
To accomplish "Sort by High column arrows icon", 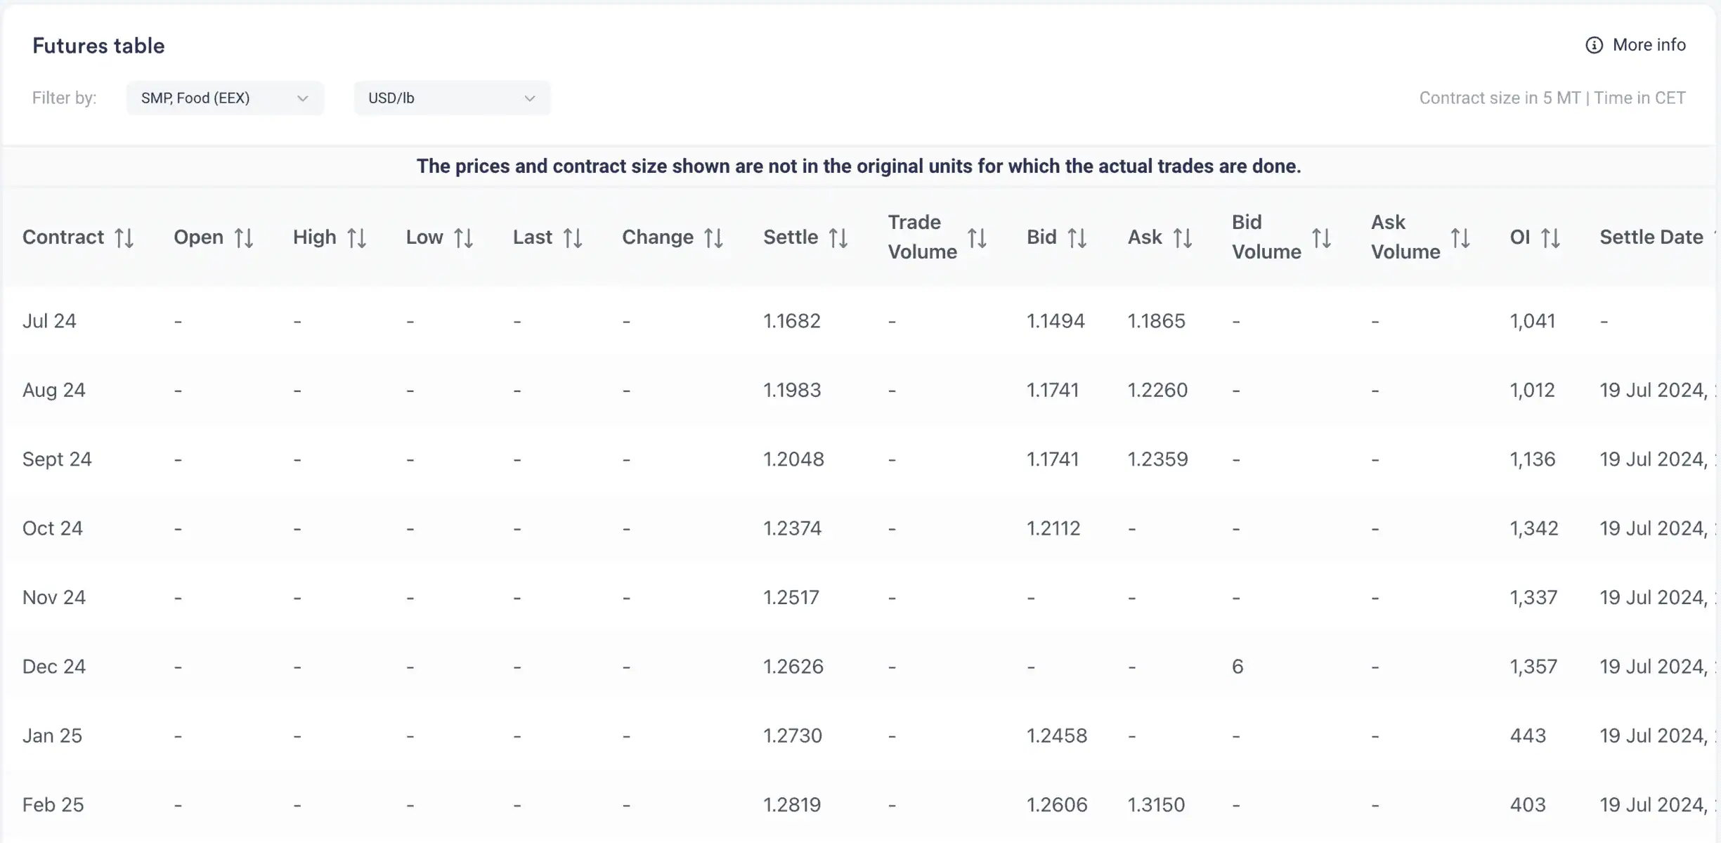I will coord(357,238).
